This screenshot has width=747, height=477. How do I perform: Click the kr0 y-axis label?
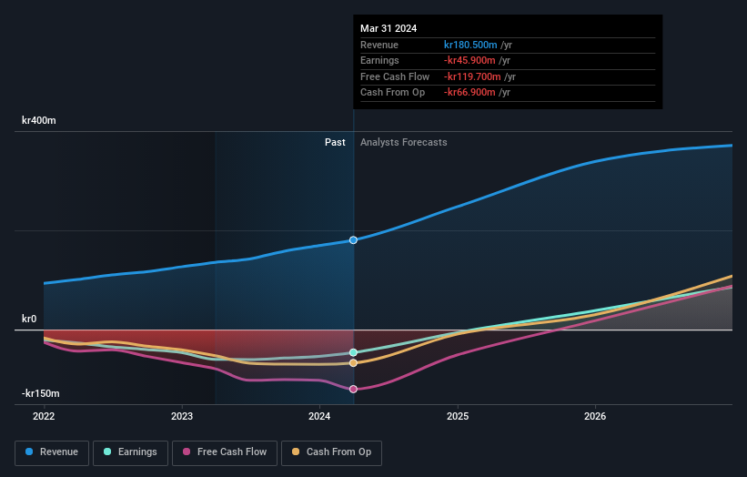click(29, 319)
